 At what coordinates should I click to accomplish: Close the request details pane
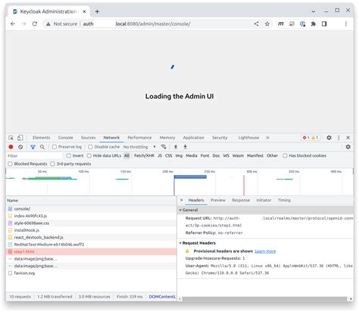pos(182,200)
